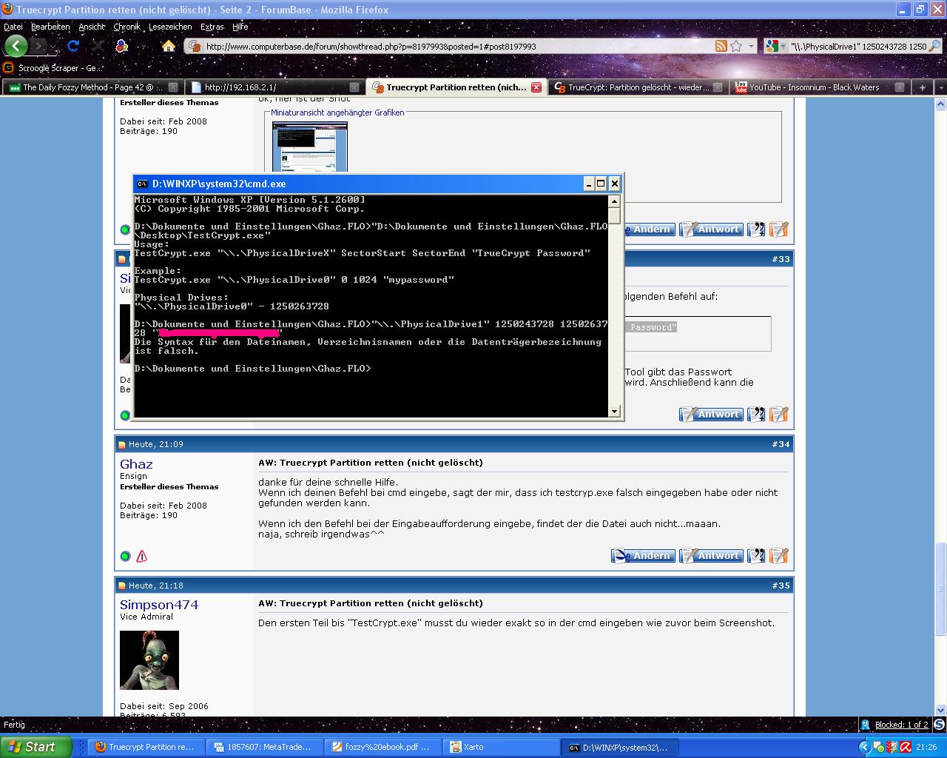Switch to YouTube - Insomnium - Black Waters tab
The width and height of the screenshot is (947, 758).
click(x=819, y=87)
